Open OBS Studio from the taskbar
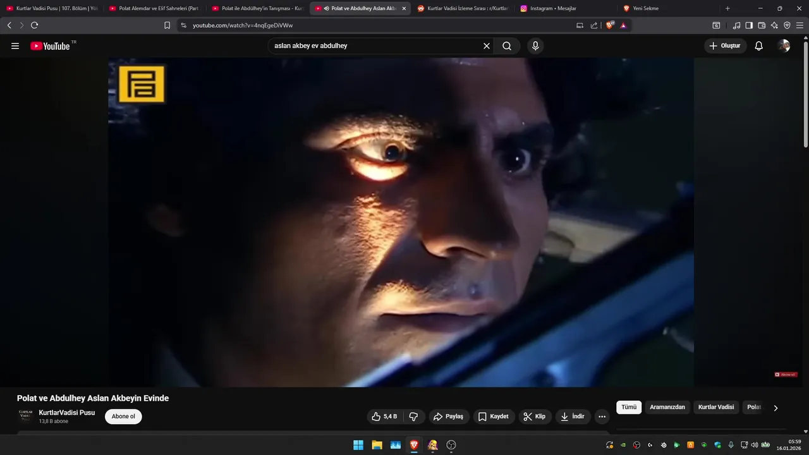Image resolution: width=809 pixels, height=455 pixels. (451, 445)
